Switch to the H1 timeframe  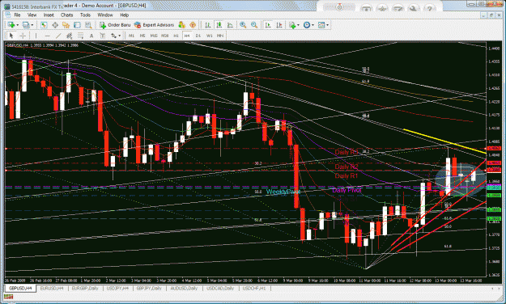176,36
